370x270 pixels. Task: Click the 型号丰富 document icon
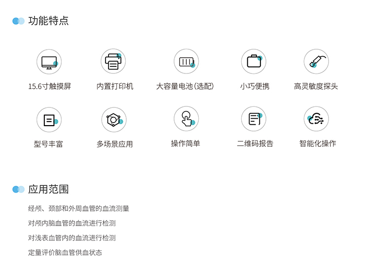pos(49,120)
